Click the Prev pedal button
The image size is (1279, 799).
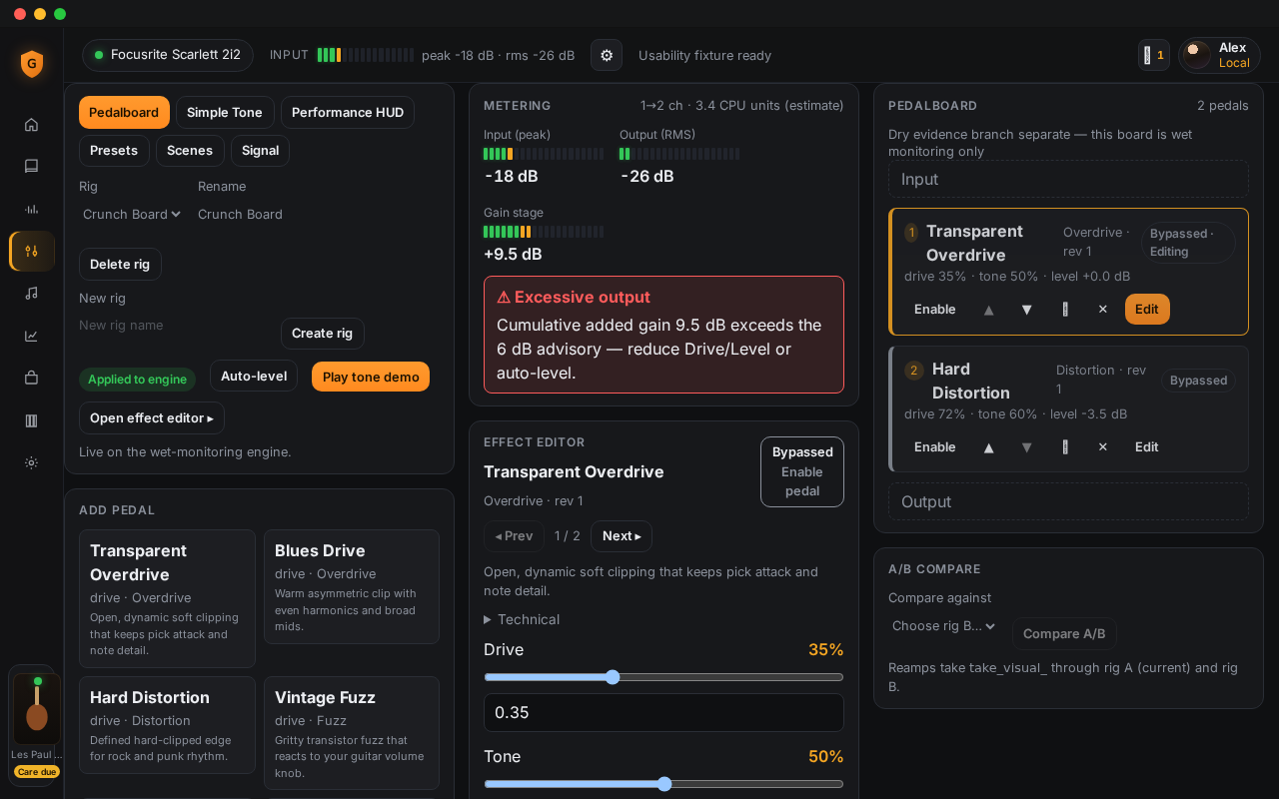(x=514, y=536)
